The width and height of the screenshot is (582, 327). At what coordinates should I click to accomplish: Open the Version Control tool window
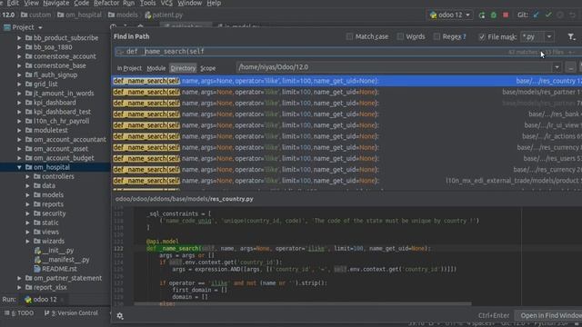(71, 313)
